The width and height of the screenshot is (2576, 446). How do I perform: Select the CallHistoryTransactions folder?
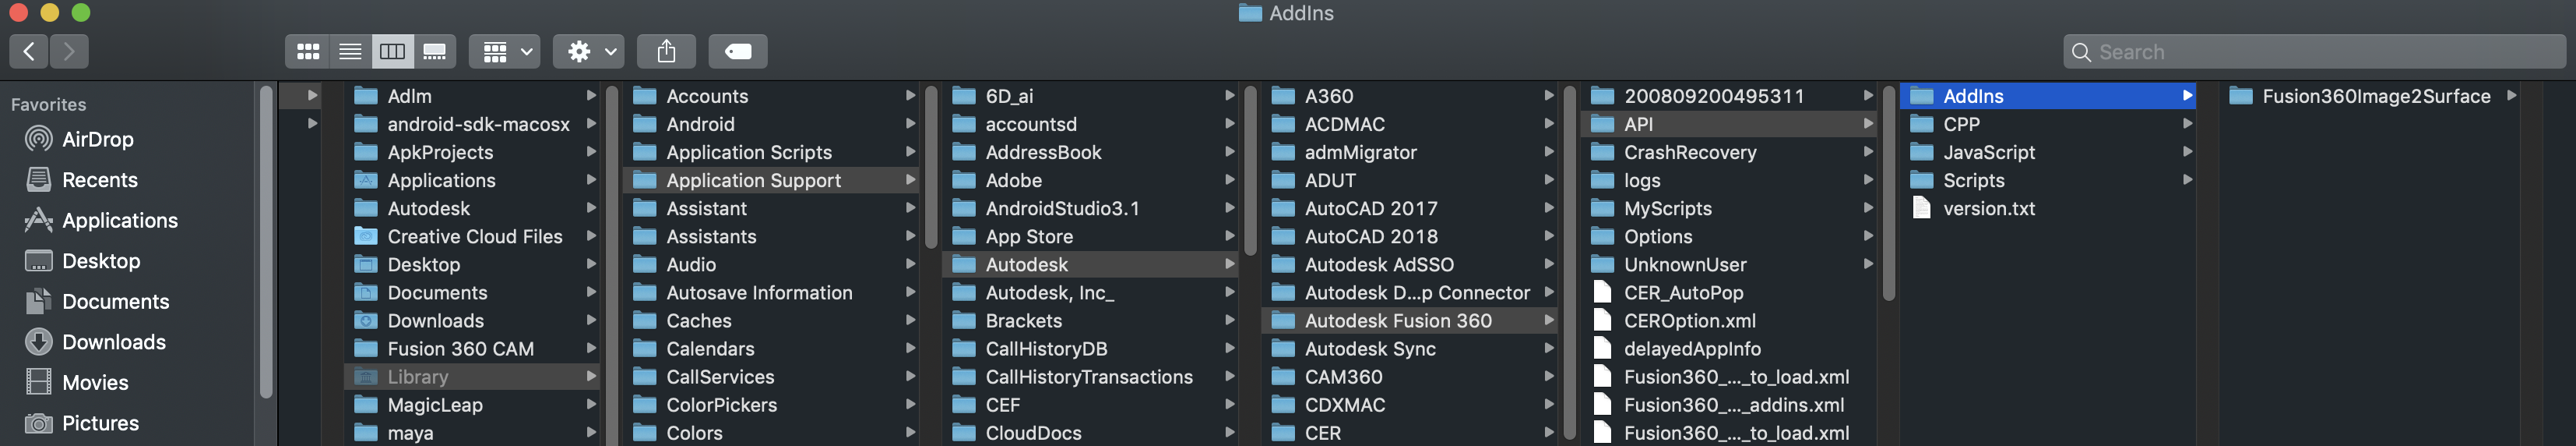(x=1090, y=377)
